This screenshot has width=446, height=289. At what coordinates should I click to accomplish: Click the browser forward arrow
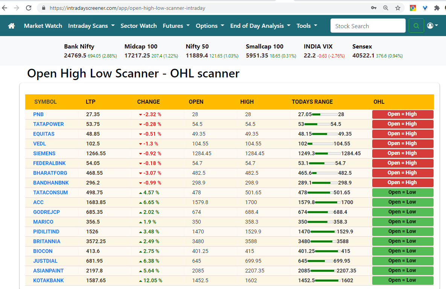(x=17, y=8)
